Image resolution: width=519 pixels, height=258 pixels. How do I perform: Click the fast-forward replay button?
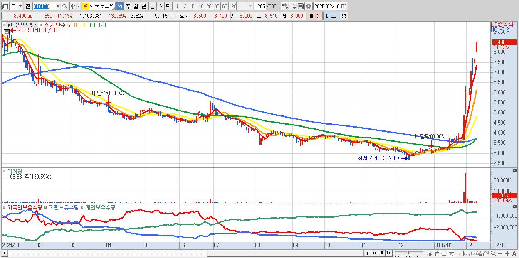coord(389,253)
